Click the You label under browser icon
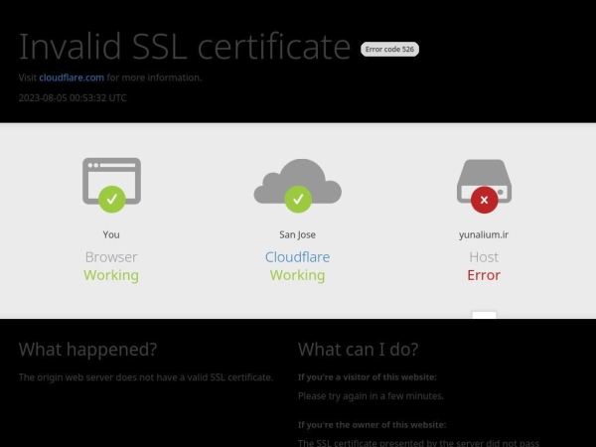This screenshot has width=596, height=447. click(x=111, y=234)
